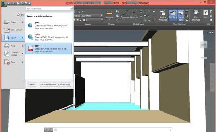Viewport: 216px width, 132px height.
Task: Toggle Midpoint object snap
Action: [134, 14]
